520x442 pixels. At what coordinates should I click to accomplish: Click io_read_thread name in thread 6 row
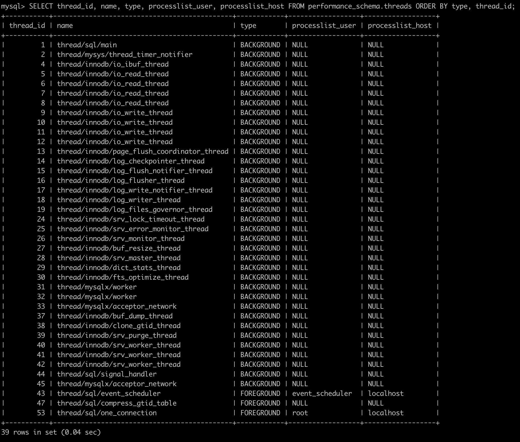(113, 84)
